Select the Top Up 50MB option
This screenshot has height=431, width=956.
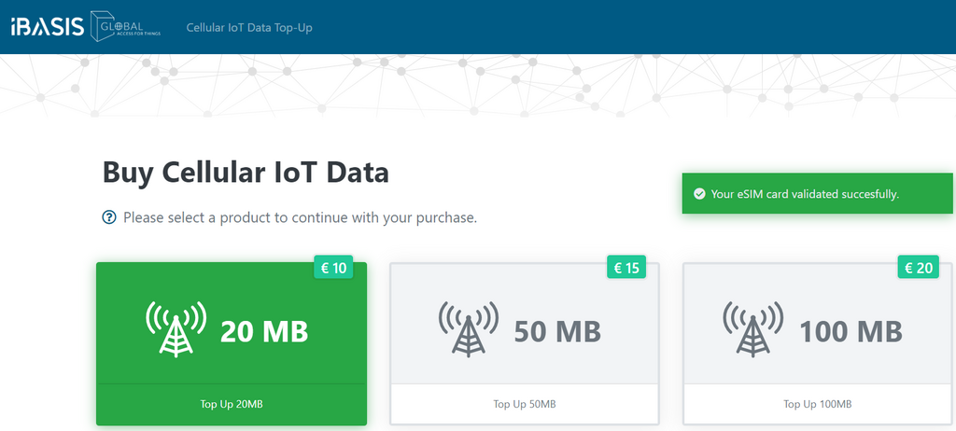point(525,404)
